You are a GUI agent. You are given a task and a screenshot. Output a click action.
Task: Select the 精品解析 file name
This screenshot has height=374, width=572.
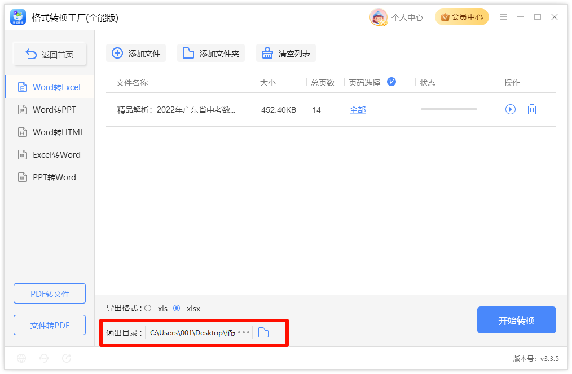click(x=176, y=110)
